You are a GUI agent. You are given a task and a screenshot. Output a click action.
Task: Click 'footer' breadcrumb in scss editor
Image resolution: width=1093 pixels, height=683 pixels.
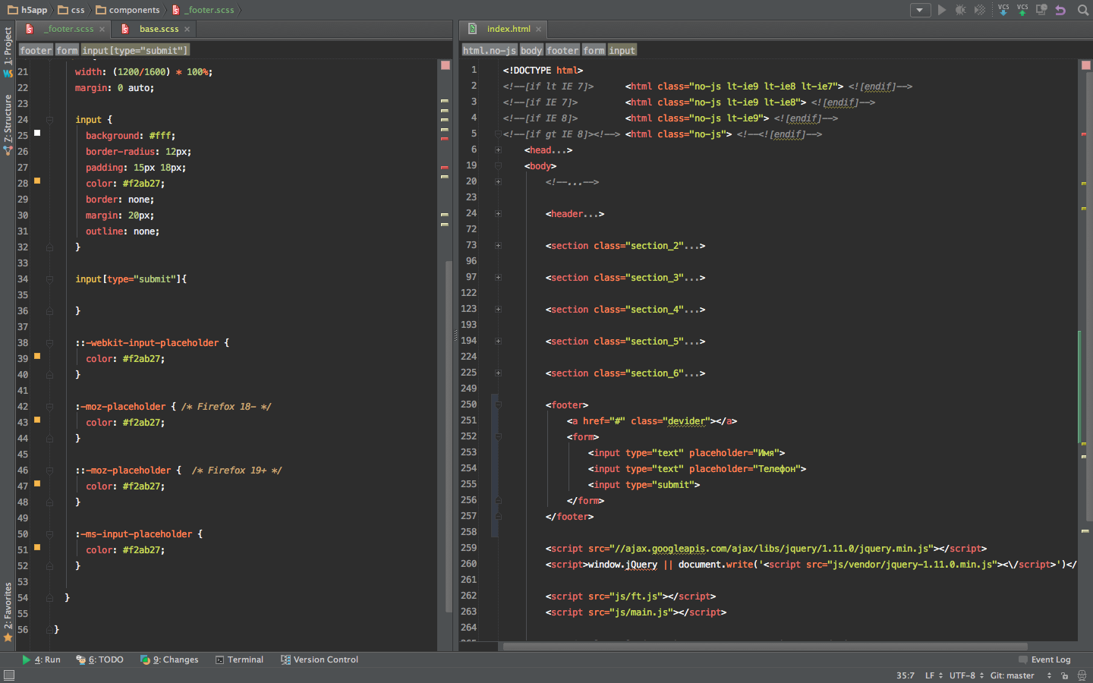pyautogui.click(x=36, y=50)
